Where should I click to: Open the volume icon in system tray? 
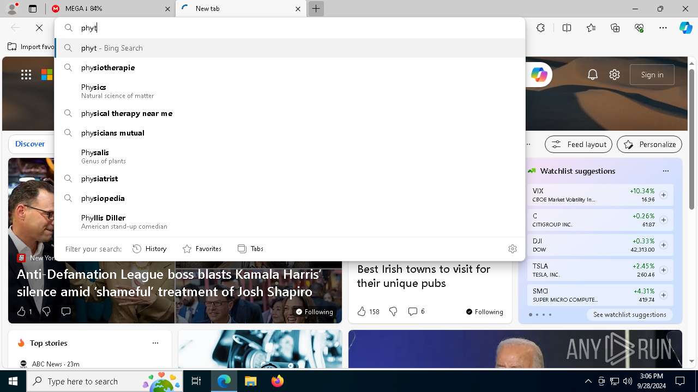click(628, 381)
